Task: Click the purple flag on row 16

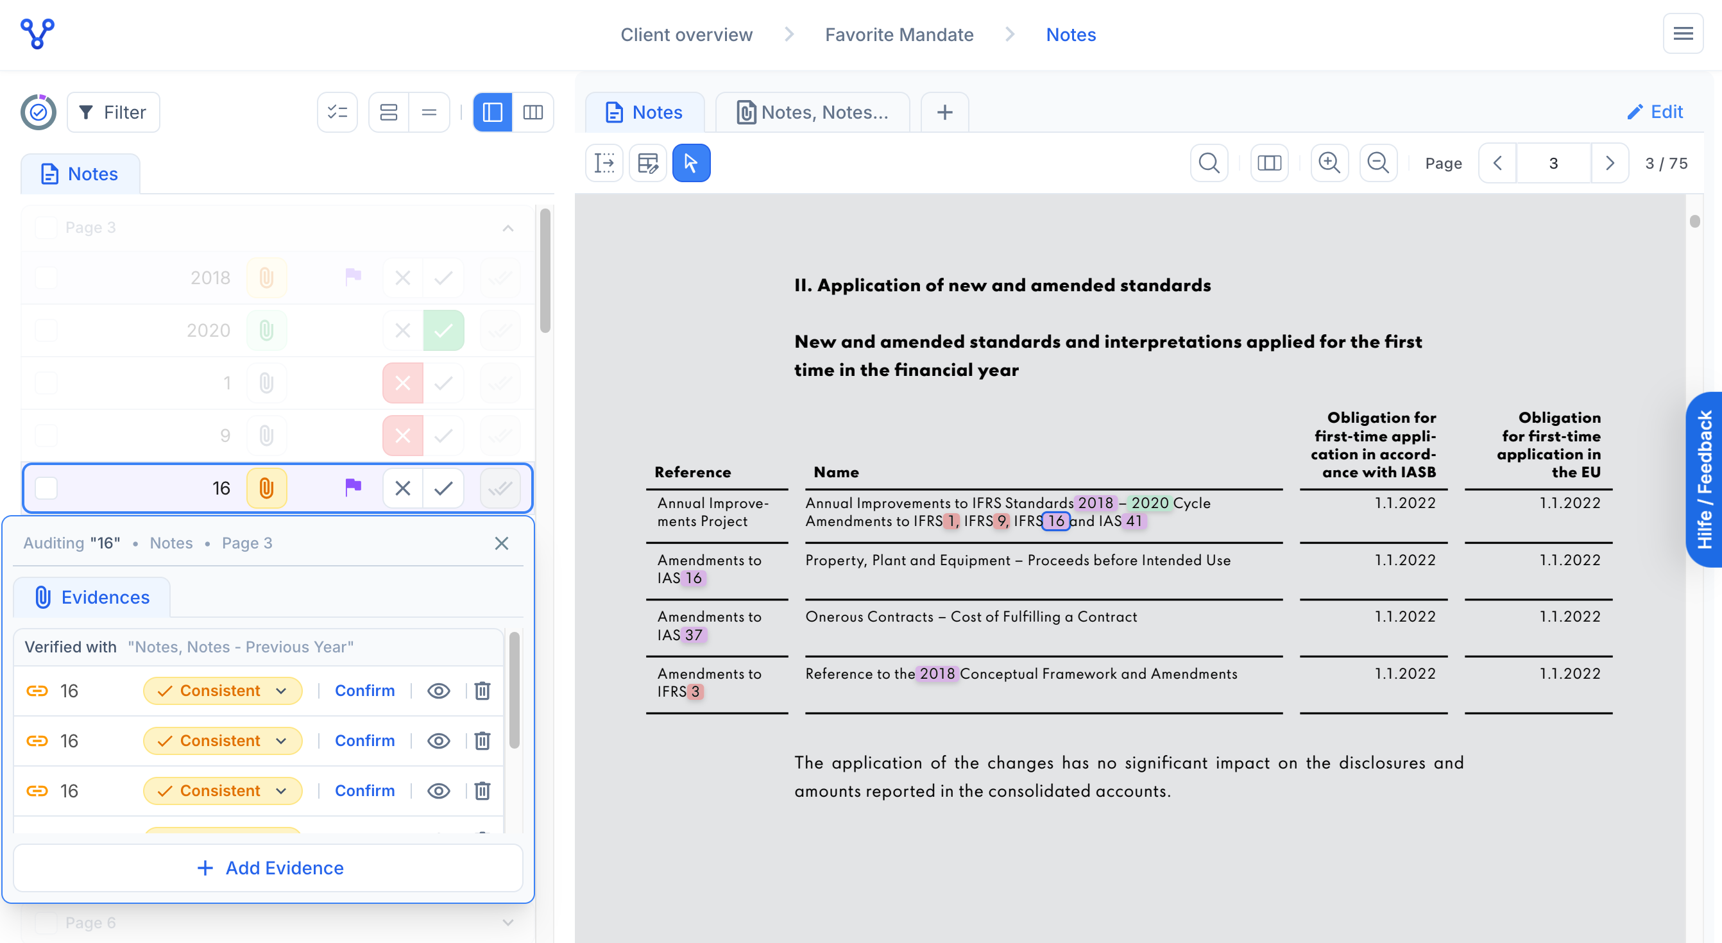Action: [x=353, y=488]
